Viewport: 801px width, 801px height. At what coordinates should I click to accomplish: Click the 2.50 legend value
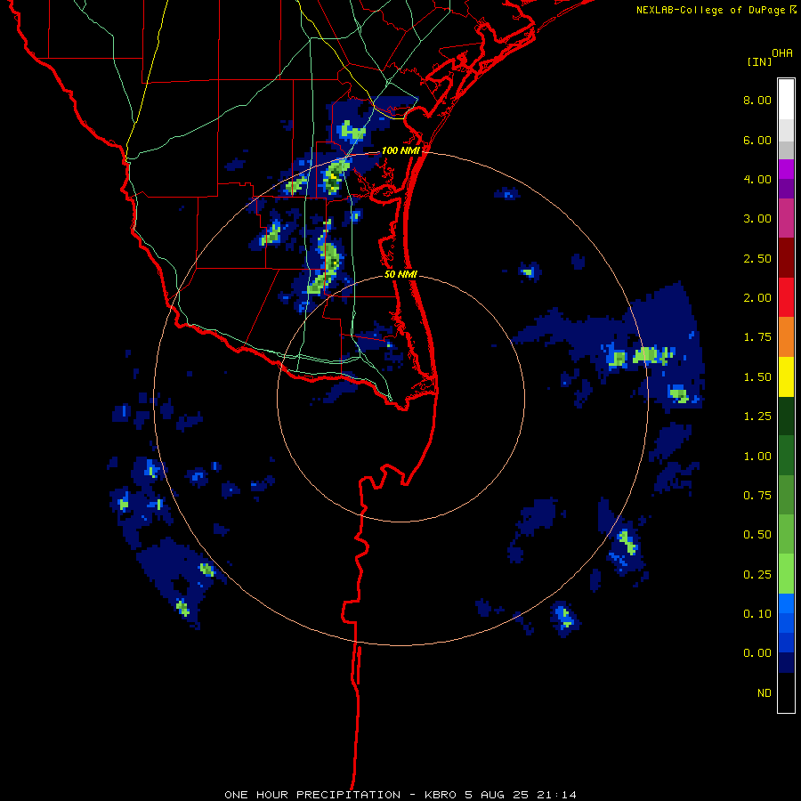(x=757, y=258)
